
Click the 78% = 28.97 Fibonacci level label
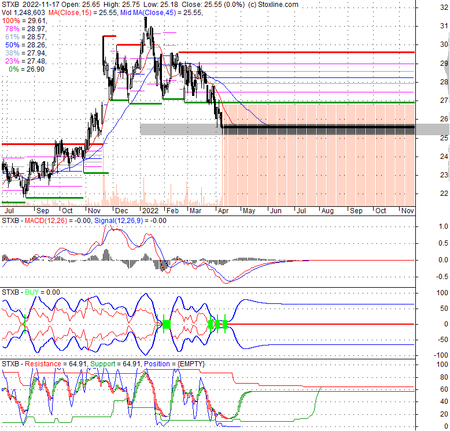click(x=26, y=29)
